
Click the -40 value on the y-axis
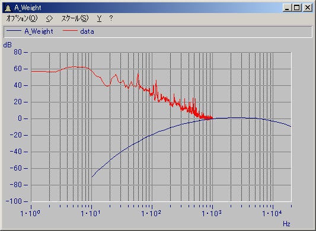pos(16,152)
